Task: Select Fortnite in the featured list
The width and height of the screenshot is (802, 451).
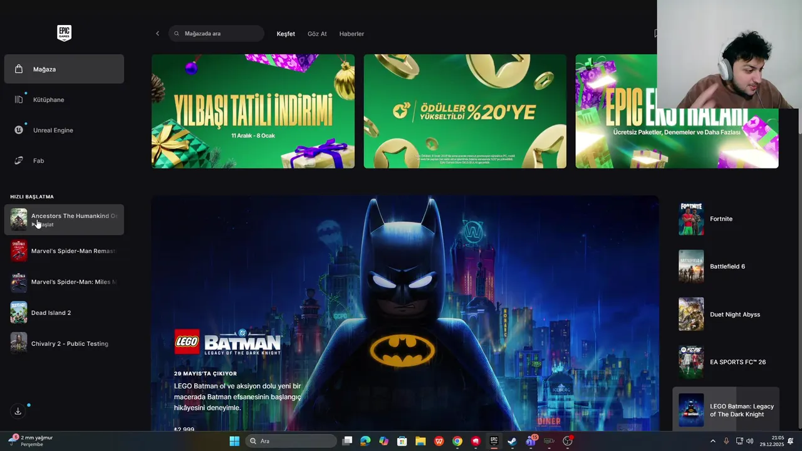Action: (726, 219)
